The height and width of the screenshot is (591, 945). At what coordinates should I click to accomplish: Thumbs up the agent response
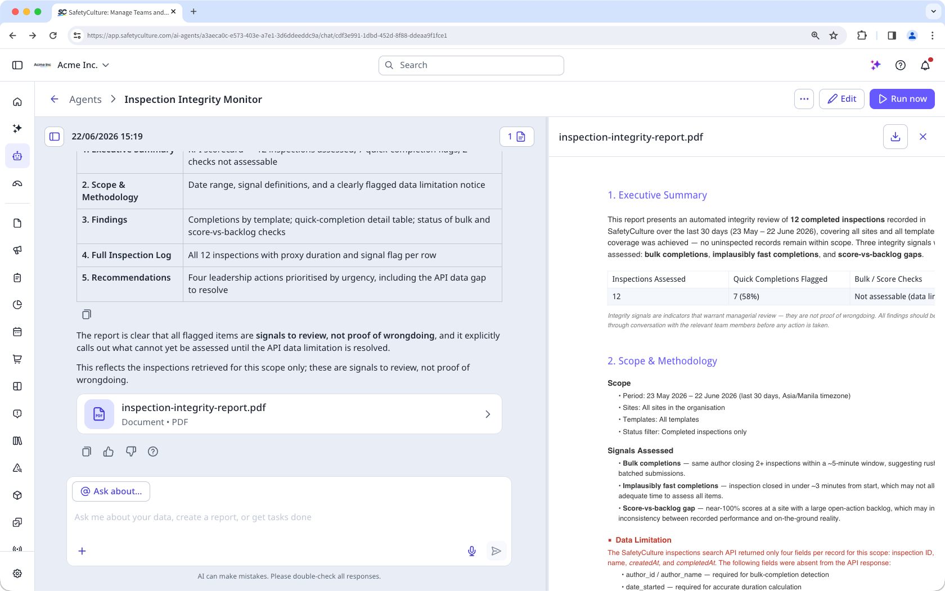[x=109, y=452]
